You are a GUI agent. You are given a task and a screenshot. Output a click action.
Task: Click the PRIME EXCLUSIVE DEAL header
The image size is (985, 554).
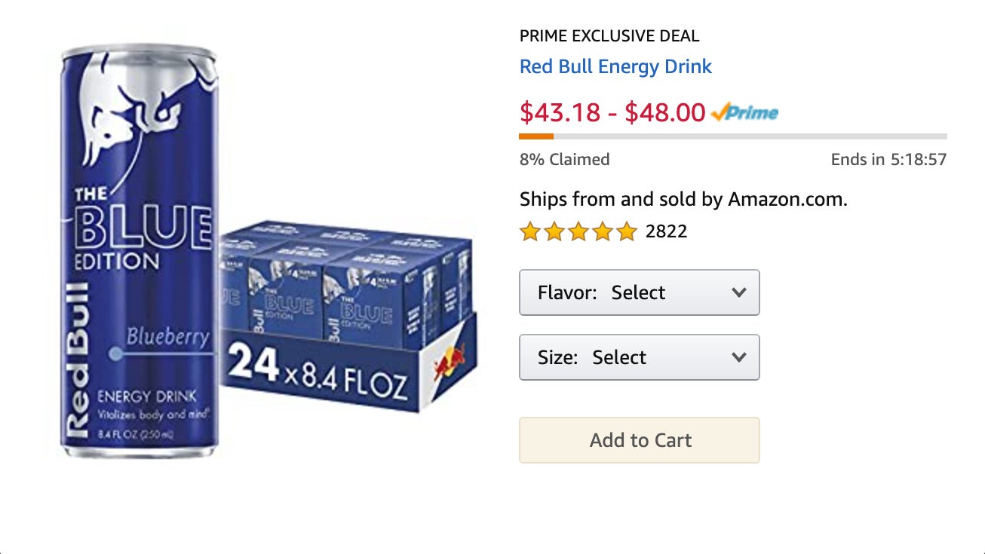(609, 35)
